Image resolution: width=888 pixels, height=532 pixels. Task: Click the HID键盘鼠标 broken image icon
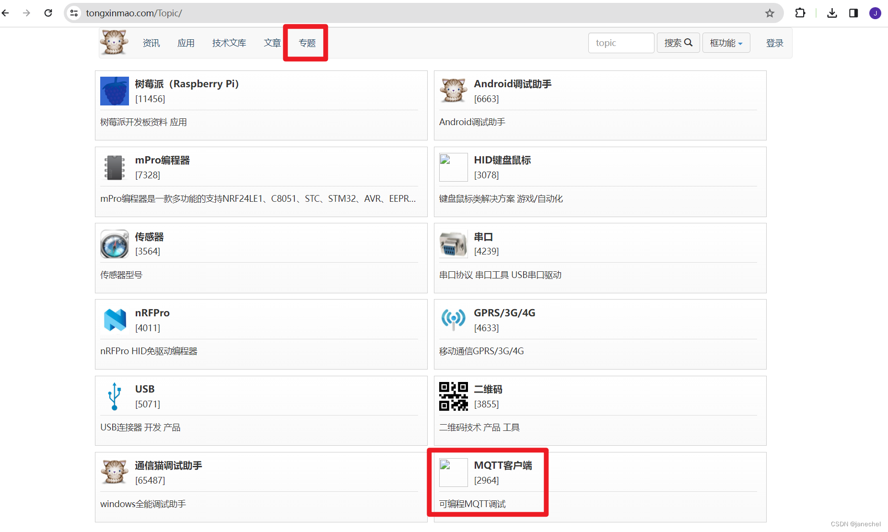[x=453, y=167]
